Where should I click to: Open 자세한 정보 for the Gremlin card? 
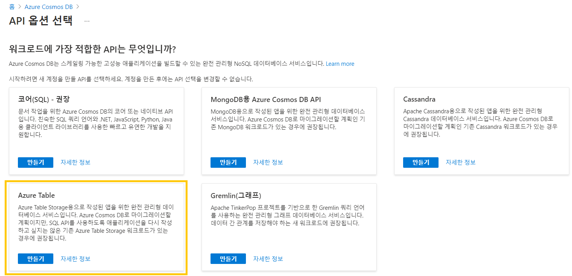[x=268, y=258]
